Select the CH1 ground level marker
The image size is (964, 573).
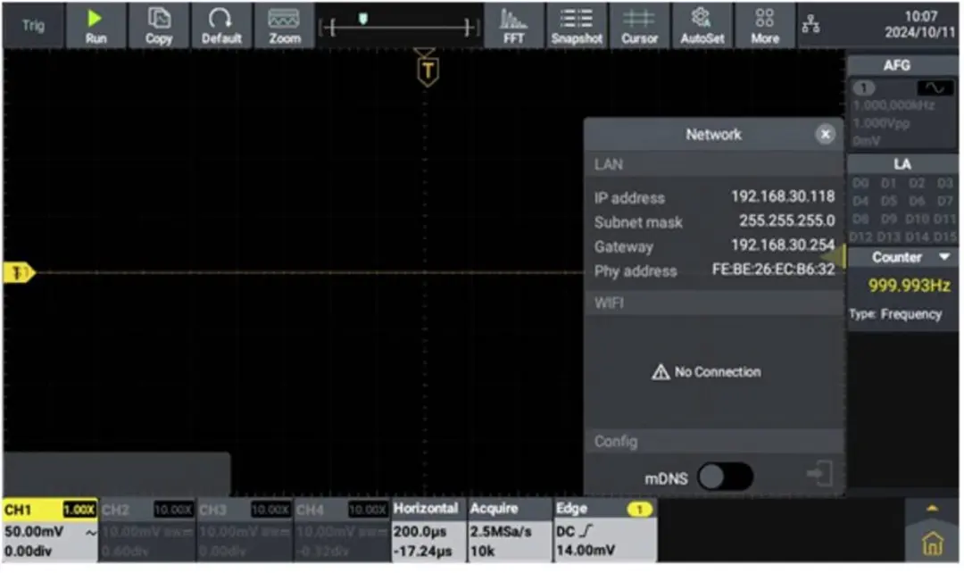click(19, 272)
